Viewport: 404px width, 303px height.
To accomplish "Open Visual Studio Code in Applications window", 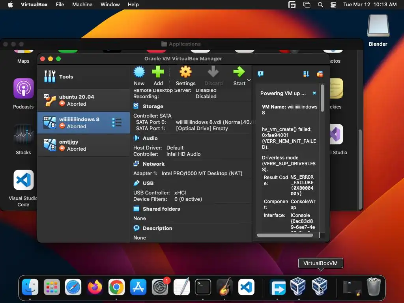I will (x=23, y=180).
